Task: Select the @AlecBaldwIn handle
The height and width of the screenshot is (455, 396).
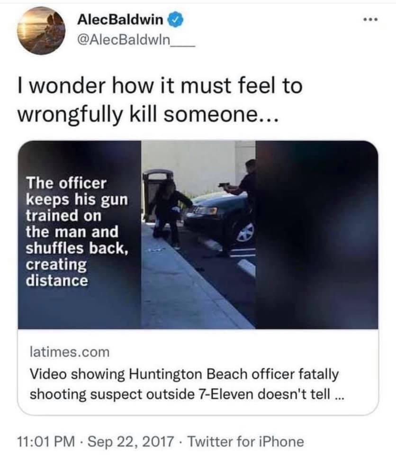Action: click(136, 40)
